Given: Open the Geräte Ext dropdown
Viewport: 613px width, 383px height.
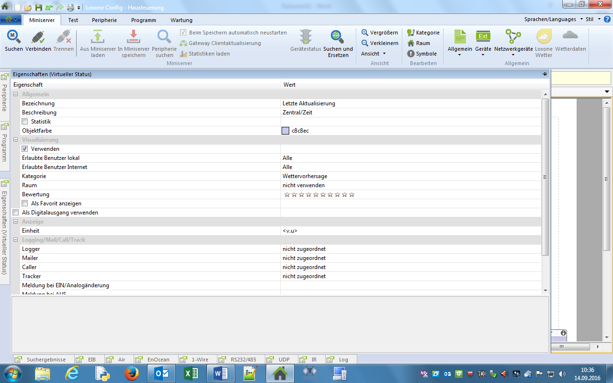Looking at the screenshot, I should (x=483, y=42).
